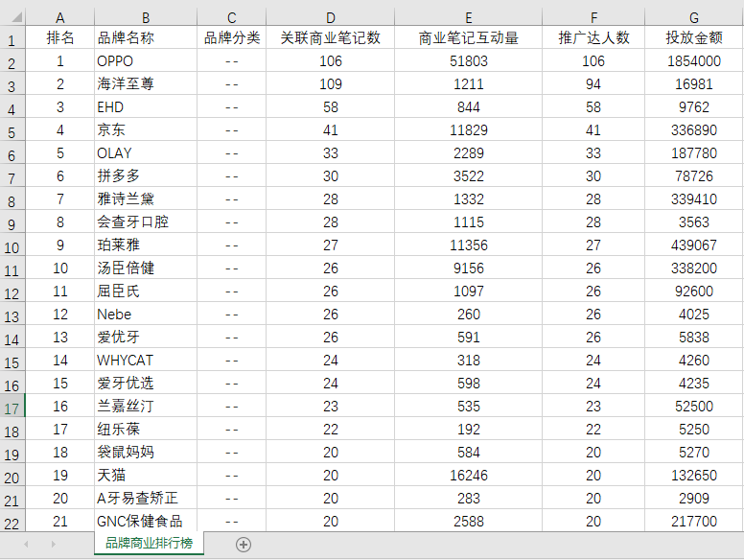The image size is (744, 560).
Task: Select column C header
Action: [232, 17]
